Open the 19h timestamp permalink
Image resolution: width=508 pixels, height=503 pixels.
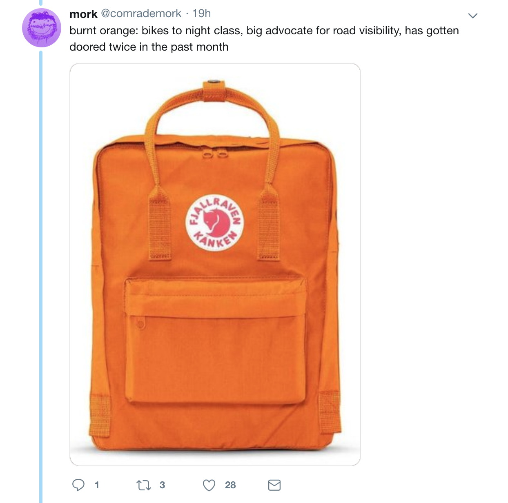[202, 13]
